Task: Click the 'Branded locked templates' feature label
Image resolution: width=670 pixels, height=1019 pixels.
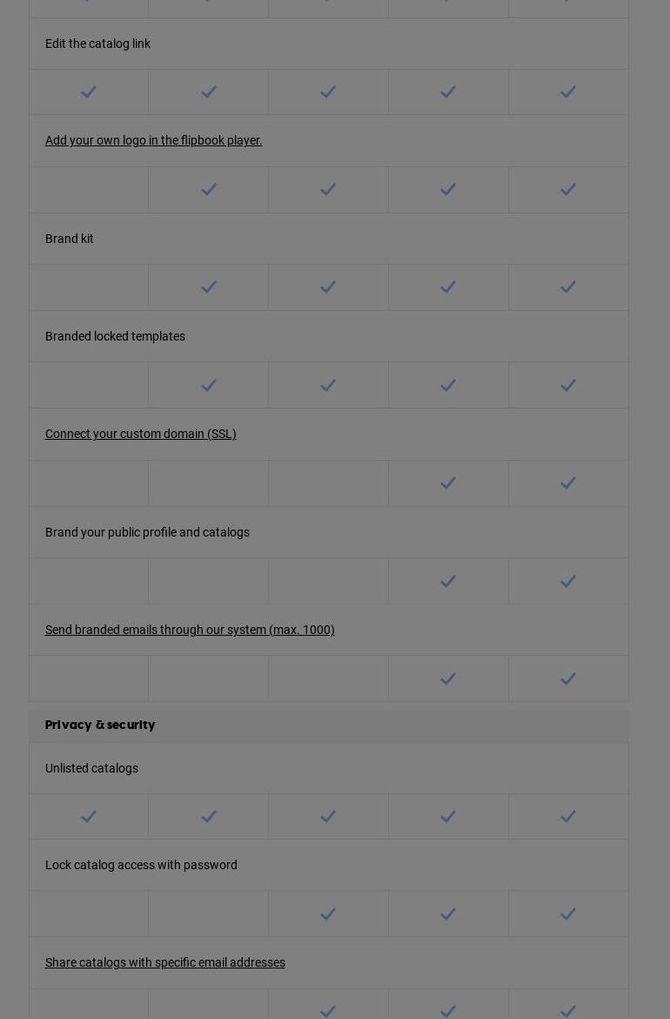Action: click(x=115, y=336)
